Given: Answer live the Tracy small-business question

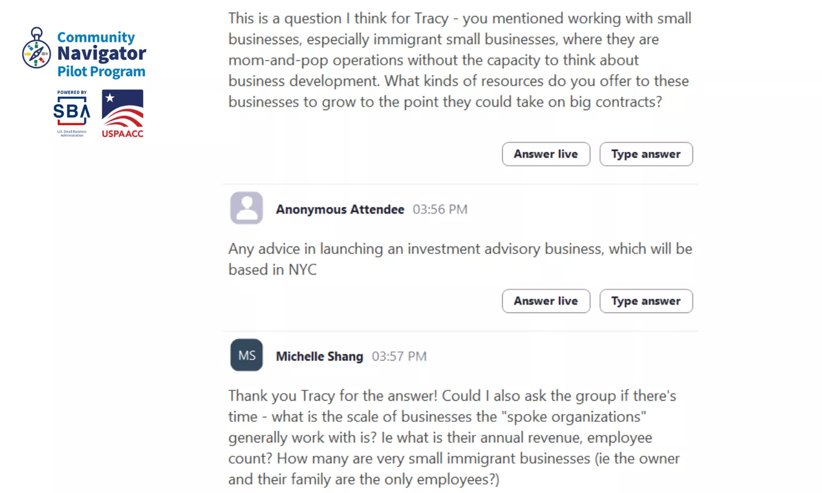Looking at the screenshot, I should [545, 154].
